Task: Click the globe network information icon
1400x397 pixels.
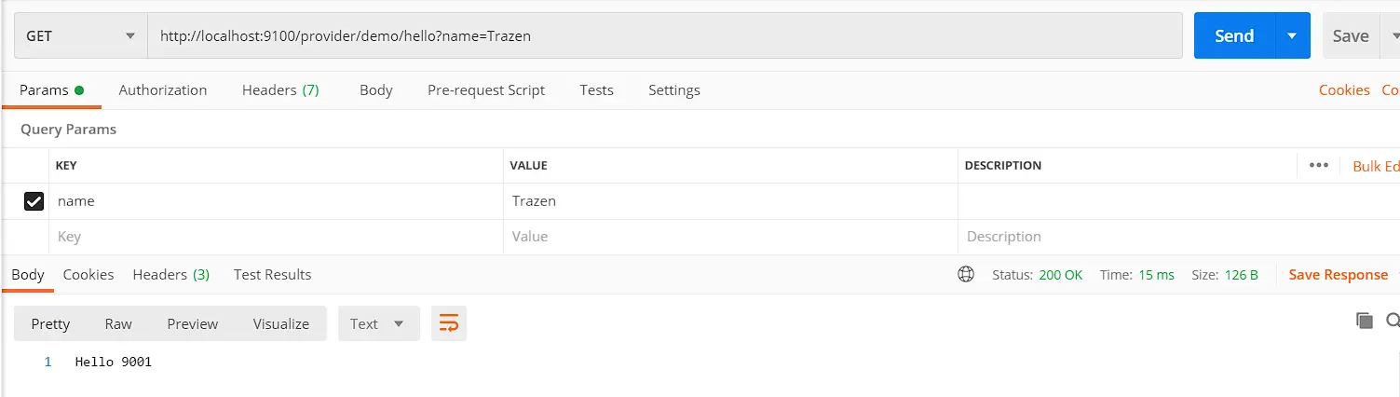Action: coord(966,275)
